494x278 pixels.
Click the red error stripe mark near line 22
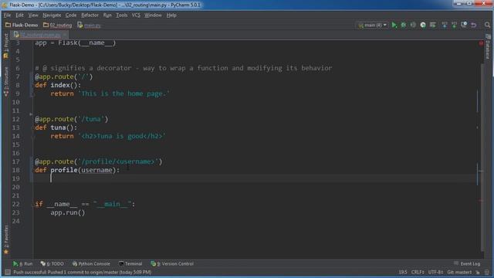pos(481,201)
